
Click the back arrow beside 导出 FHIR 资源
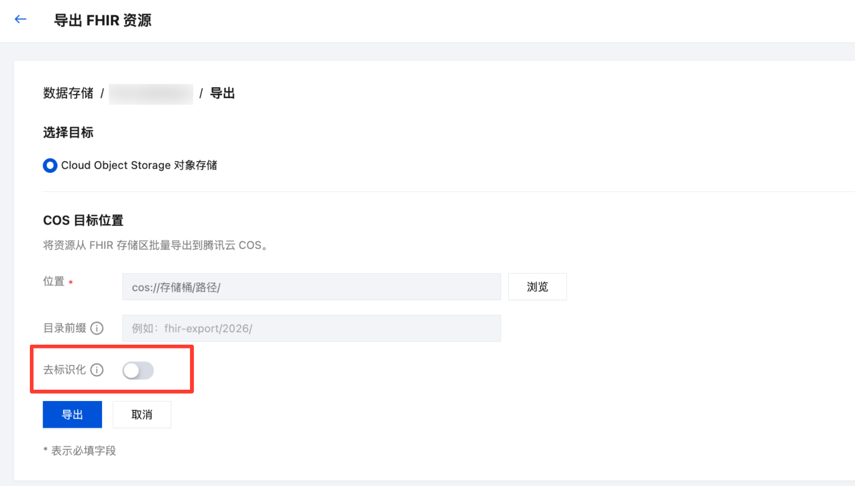tap(21, 20)
